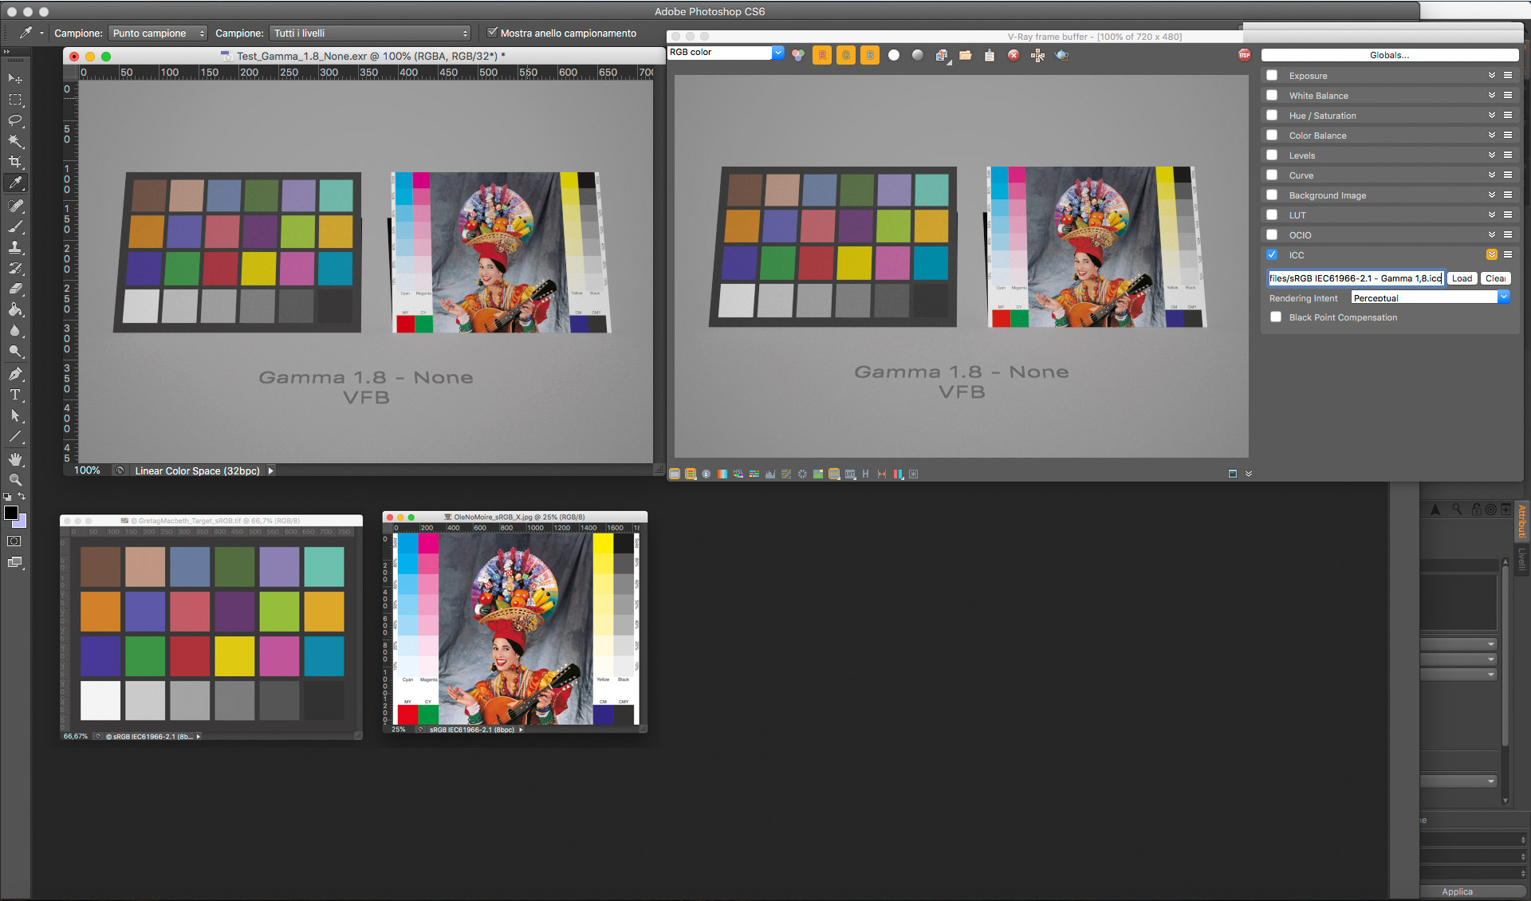Image resolution: width=1531 pixels, height=901 pixels.
Task: Click the foreground black color swatch
Action: click(10, 512)
